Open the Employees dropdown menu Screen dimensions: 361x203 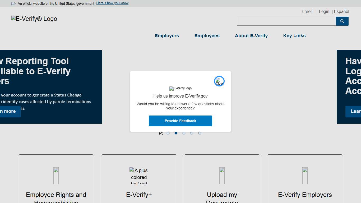pyautogui.click(x=207, y=36)
